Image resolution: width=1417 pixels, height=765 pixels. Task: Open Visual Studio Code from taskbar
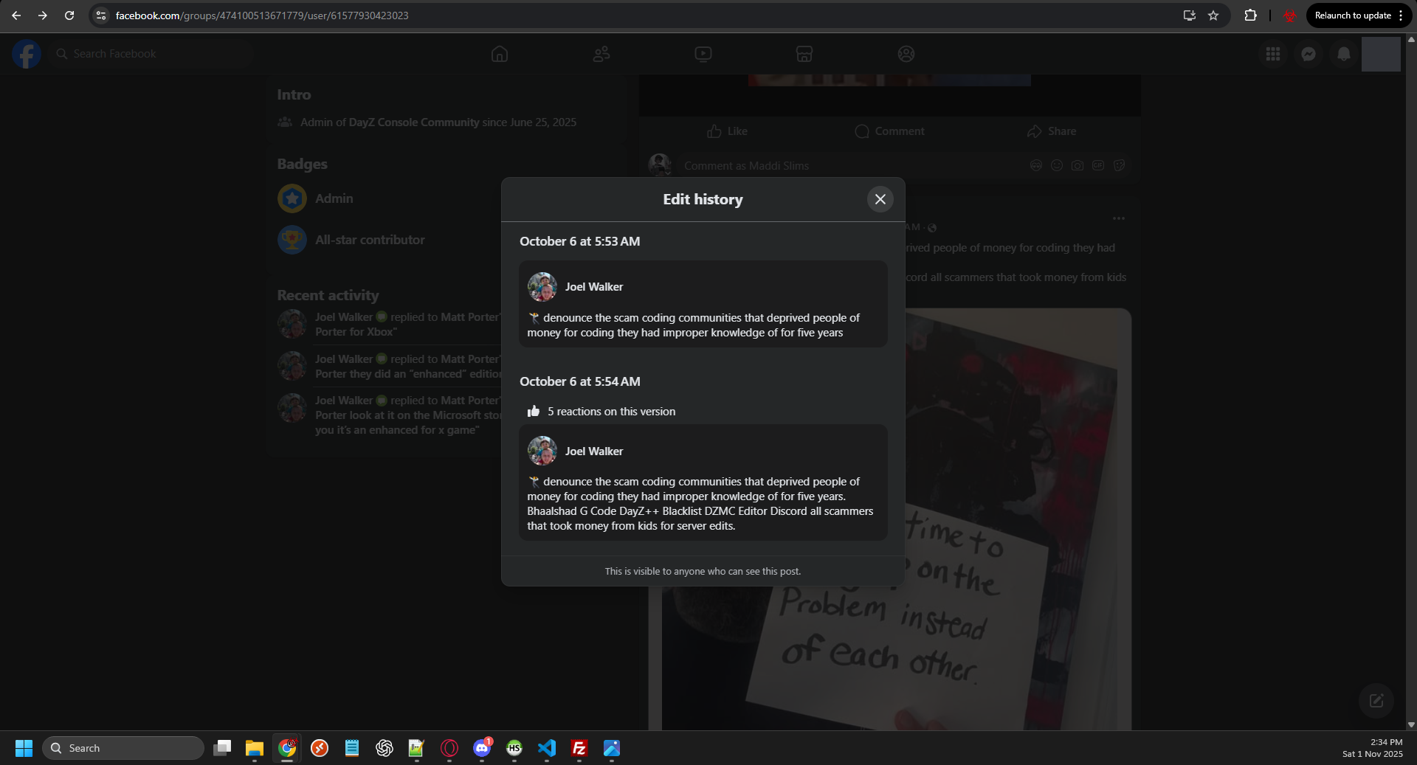pos(547,748)
